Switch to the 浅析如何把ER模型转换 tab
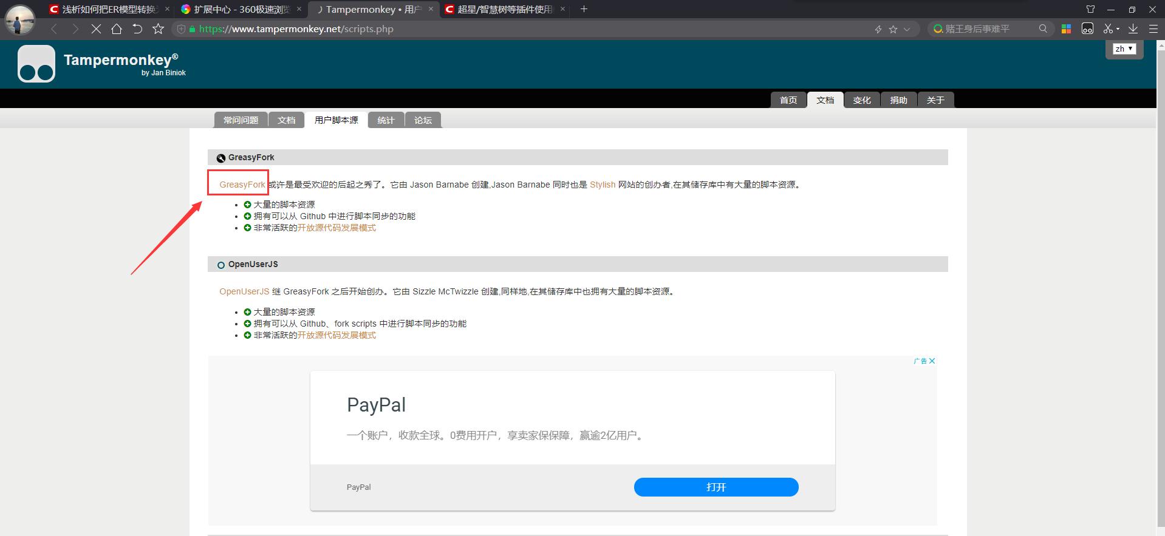Image resolution: width=1165 pixels, height=536 pixels. (x=109, y=9)
